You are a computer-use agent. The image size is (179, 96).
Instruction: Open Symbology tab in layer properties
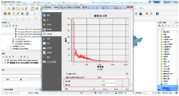point(52,25)
